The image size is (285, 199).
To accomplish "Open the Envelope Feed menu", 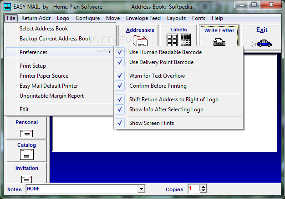I will tap(143, 18).
